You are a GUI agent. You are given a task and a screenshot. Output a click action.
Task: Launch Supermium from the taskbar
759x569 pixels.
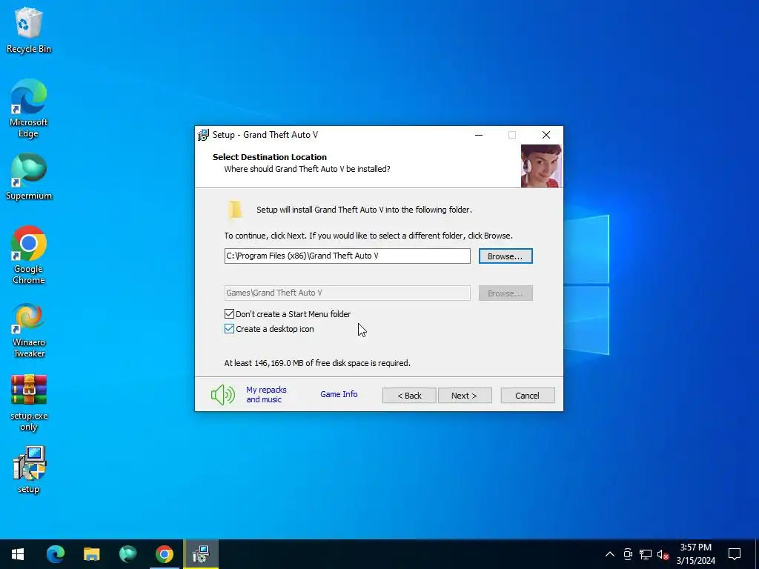[x=127, y=554]
